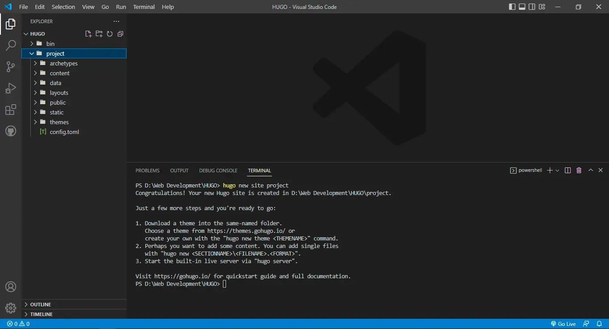Open the Manage gear icon
The image size is (609, 329).
11,308
